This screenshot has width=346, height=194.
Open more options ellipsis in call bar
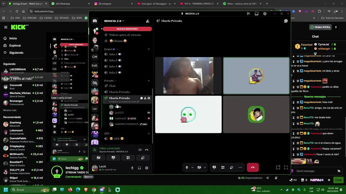point(240,167)
